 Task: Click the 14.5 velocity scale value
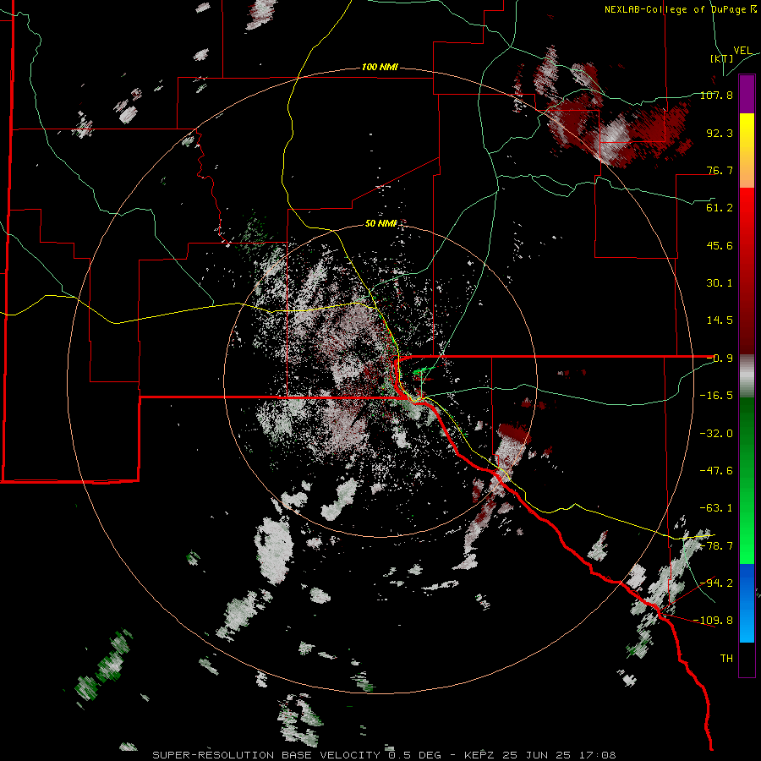720,320
